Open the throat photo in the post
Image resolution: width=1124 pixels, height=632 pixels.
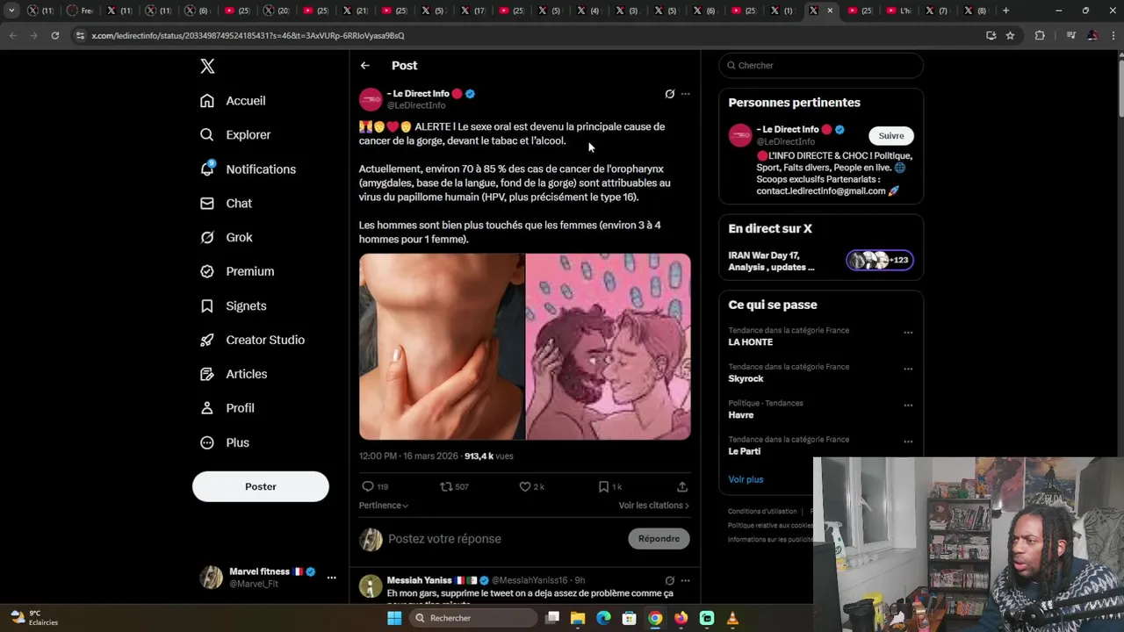click(x=442, y=347)
